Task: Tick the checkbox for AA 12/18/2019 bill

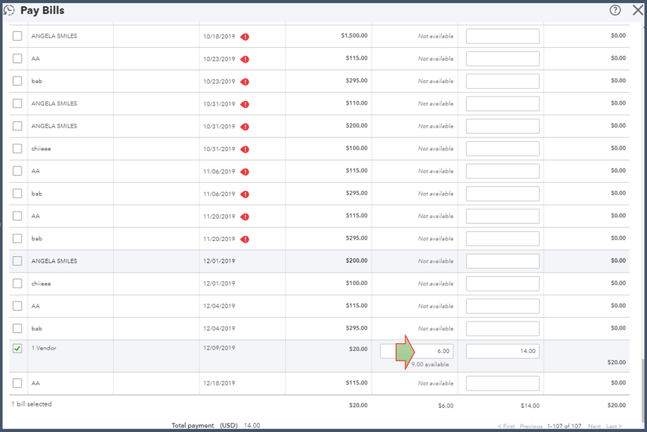Action: (17, 383)
